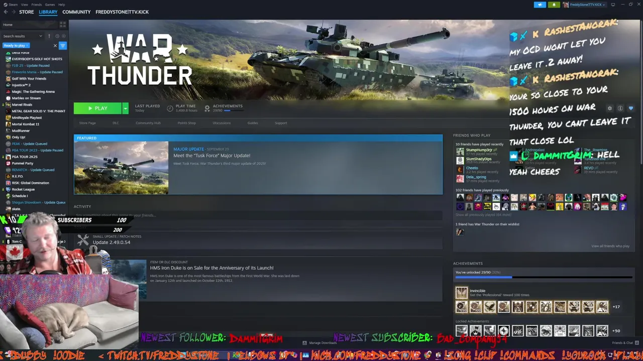643x361 pixels.
Task: Open the Points Shop link
Action: pyautogui.click(x=186, y=123)
